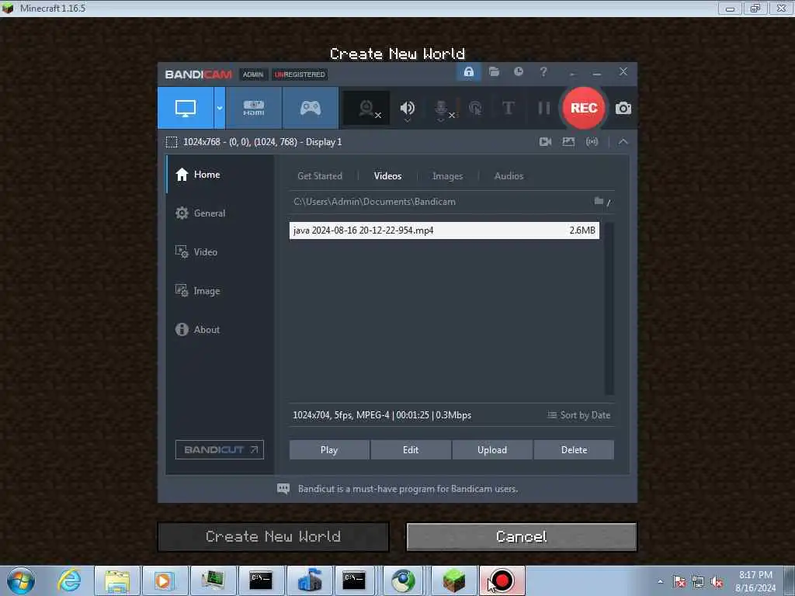This screenshot has width=795, height=596.
Task: Toggle text overlay T icon
Action: 508,108
